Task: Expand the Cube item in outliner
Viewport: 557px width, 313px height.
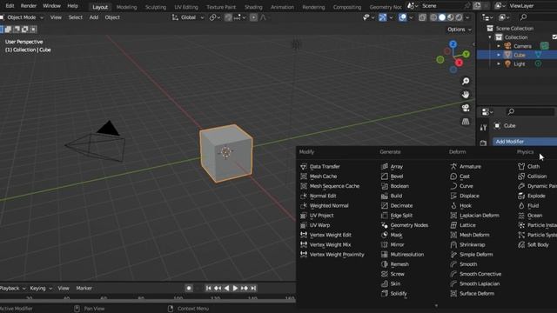Action: (499, 55)
